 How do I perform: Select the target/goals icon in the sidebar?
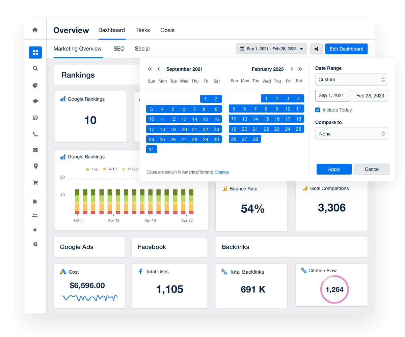click(35, 118)
